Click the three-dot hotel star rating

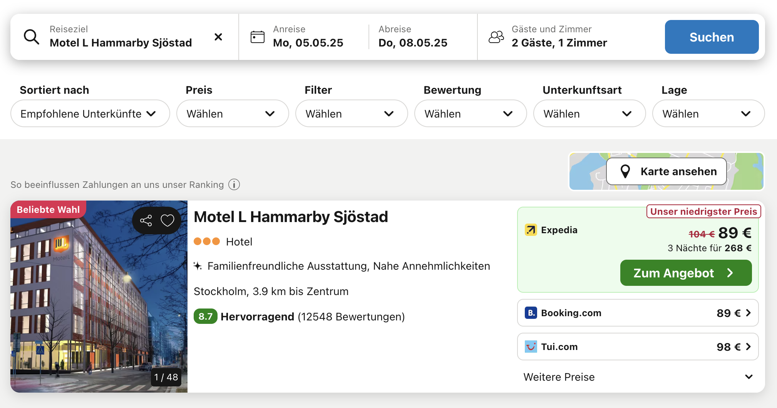click(x=207, y=241)
